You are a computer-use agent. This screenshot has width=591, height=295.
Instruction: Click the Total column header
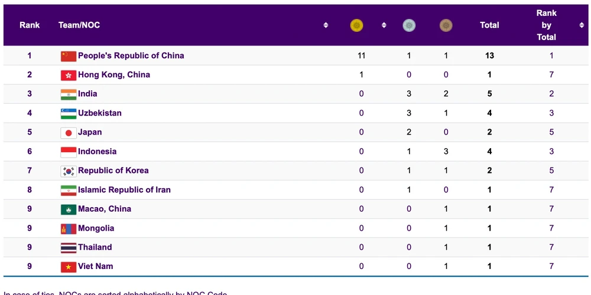tap(489, 25)
